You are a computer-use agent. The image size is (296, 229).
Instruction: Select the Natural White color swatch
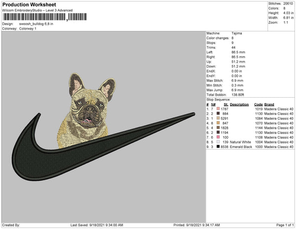[x=218, y=142]
